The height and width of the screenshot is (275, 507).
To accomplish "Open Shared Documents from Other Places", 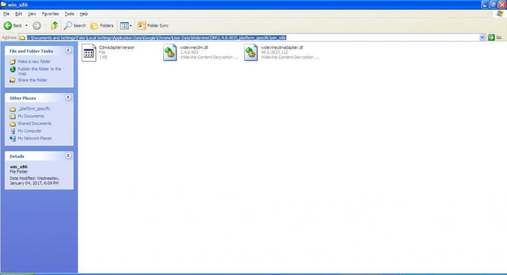I will (34, 123).
